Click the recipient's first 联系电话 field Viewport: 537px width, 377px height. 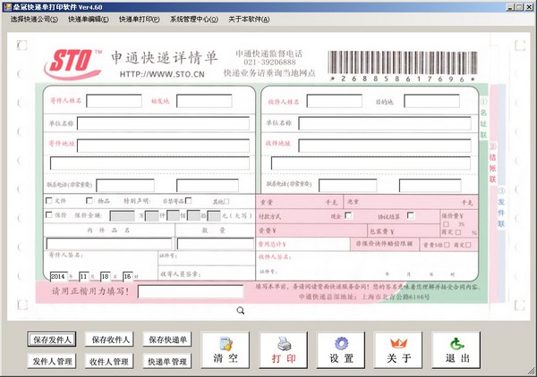[348, 185]
